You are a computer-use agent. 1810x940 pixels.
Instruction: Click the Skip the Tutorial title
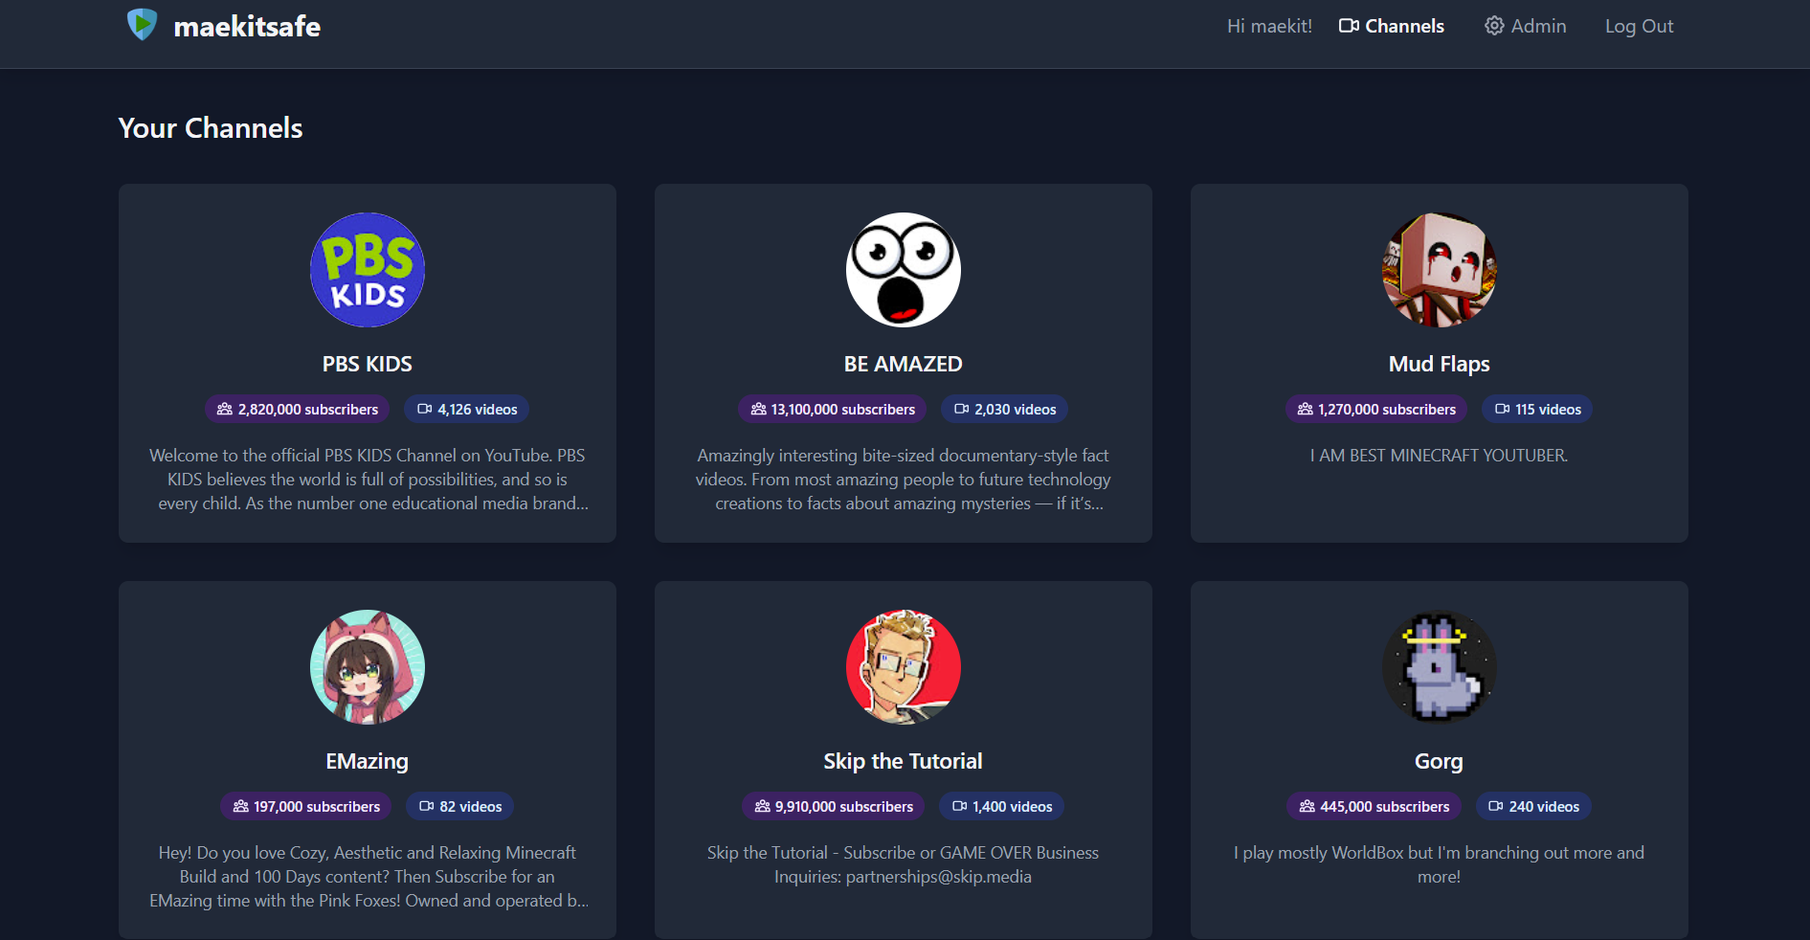pyautogui.click(x=904, y=761)
